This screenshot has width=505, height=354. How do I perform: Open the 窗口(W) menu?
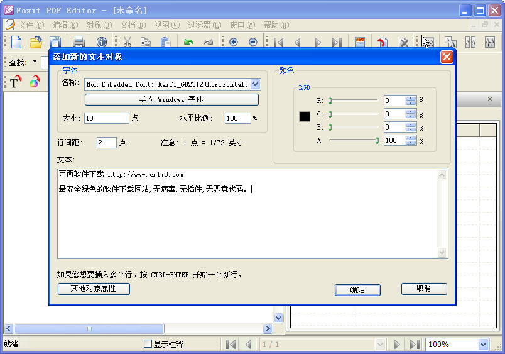click(242, 25)
